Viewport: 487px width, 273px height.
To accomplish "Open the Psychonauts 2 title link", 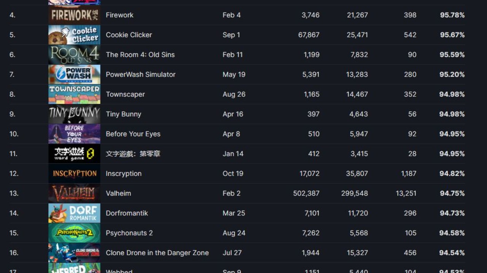I will tap(129, 233).
